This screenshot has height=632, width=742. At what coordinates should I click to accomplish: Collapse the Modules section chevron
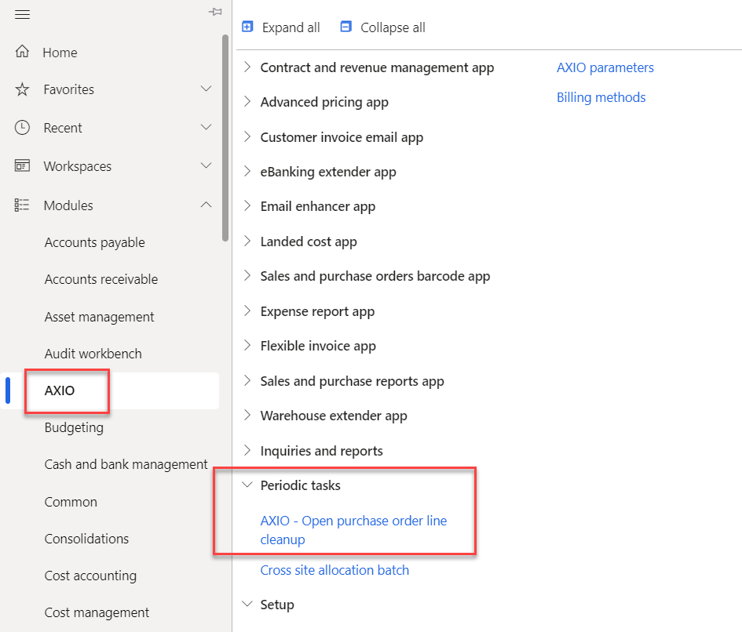pos(207,205)
